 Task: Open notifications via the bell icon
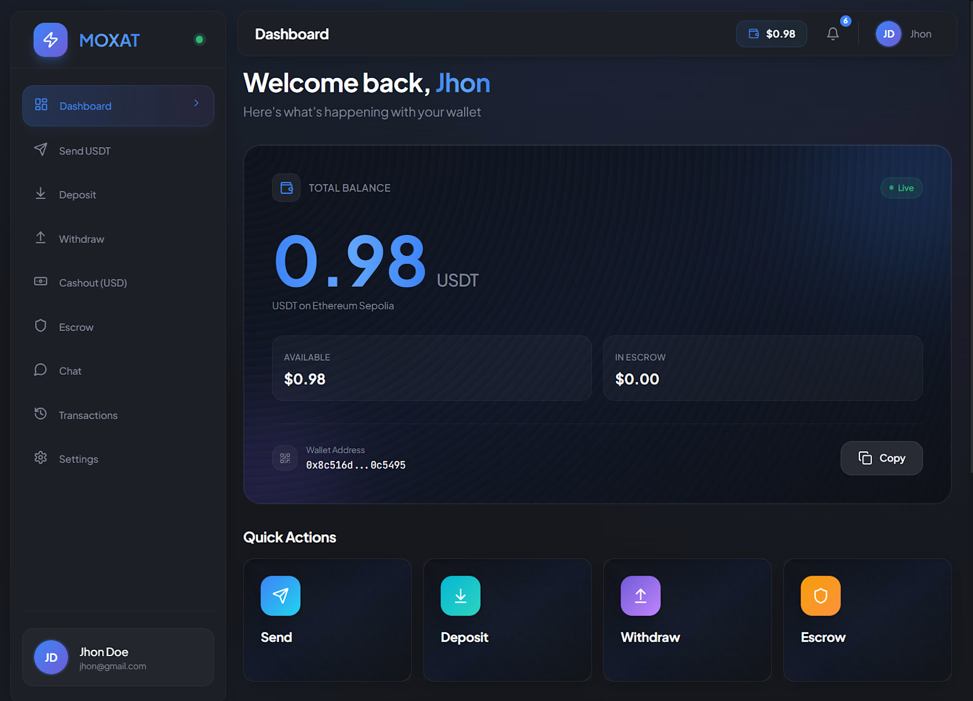[x=833, y=34]
